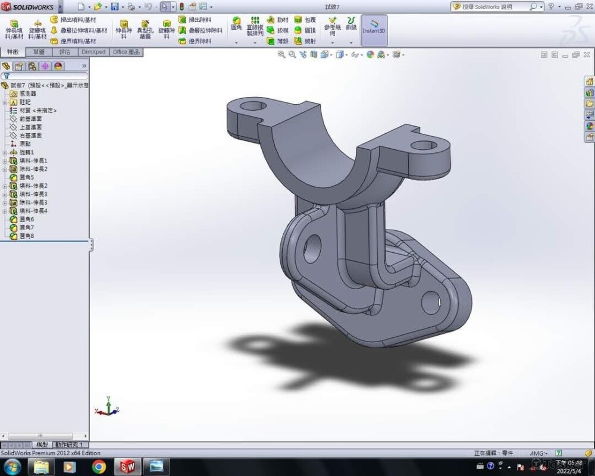Viewport: 595px width, 476px height.
Task: Select 圓角8 in the feature tree
Action: (x=27, y=236)
